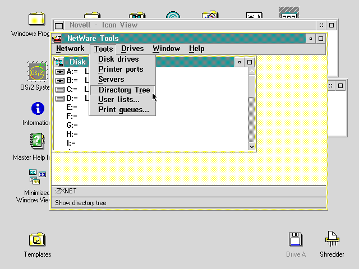
Task: Maximize the Novell Icon View window
Action: coord(332,25)
